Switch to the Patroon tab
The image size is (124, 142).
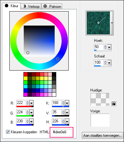point(52,7)
